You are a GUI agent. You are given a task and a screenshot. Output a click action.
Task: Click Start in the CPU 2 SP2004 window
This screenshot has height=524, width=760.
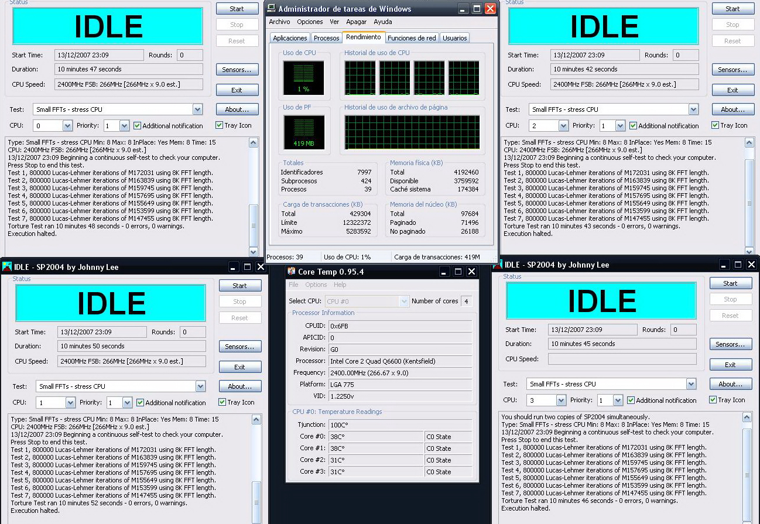click(733, 9)
